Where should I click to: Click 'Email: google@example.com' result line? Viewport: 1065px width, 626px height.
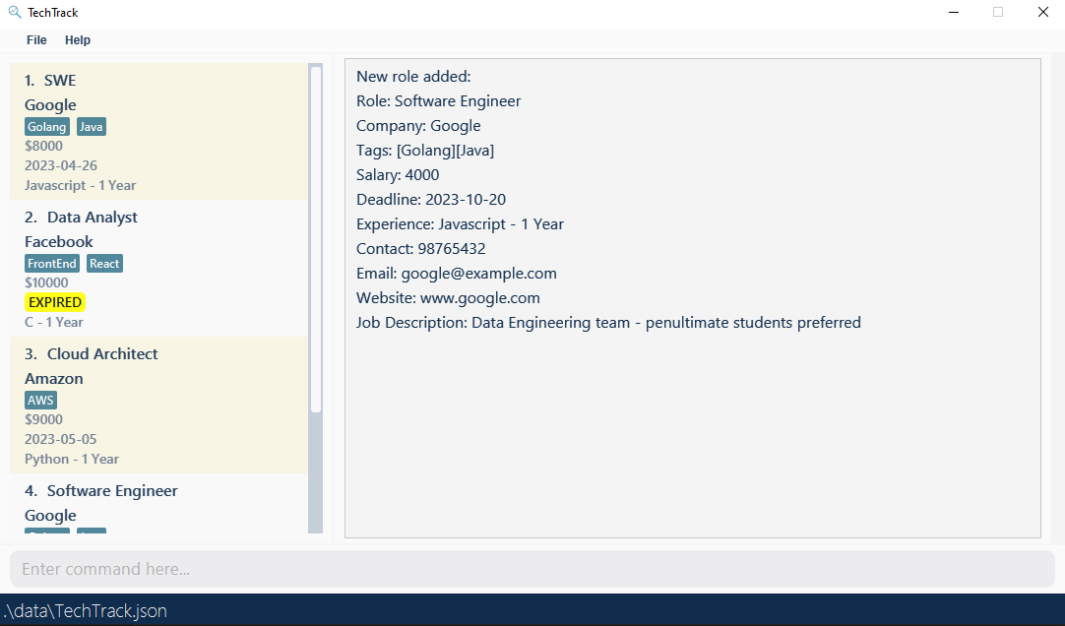coord(457,273)
